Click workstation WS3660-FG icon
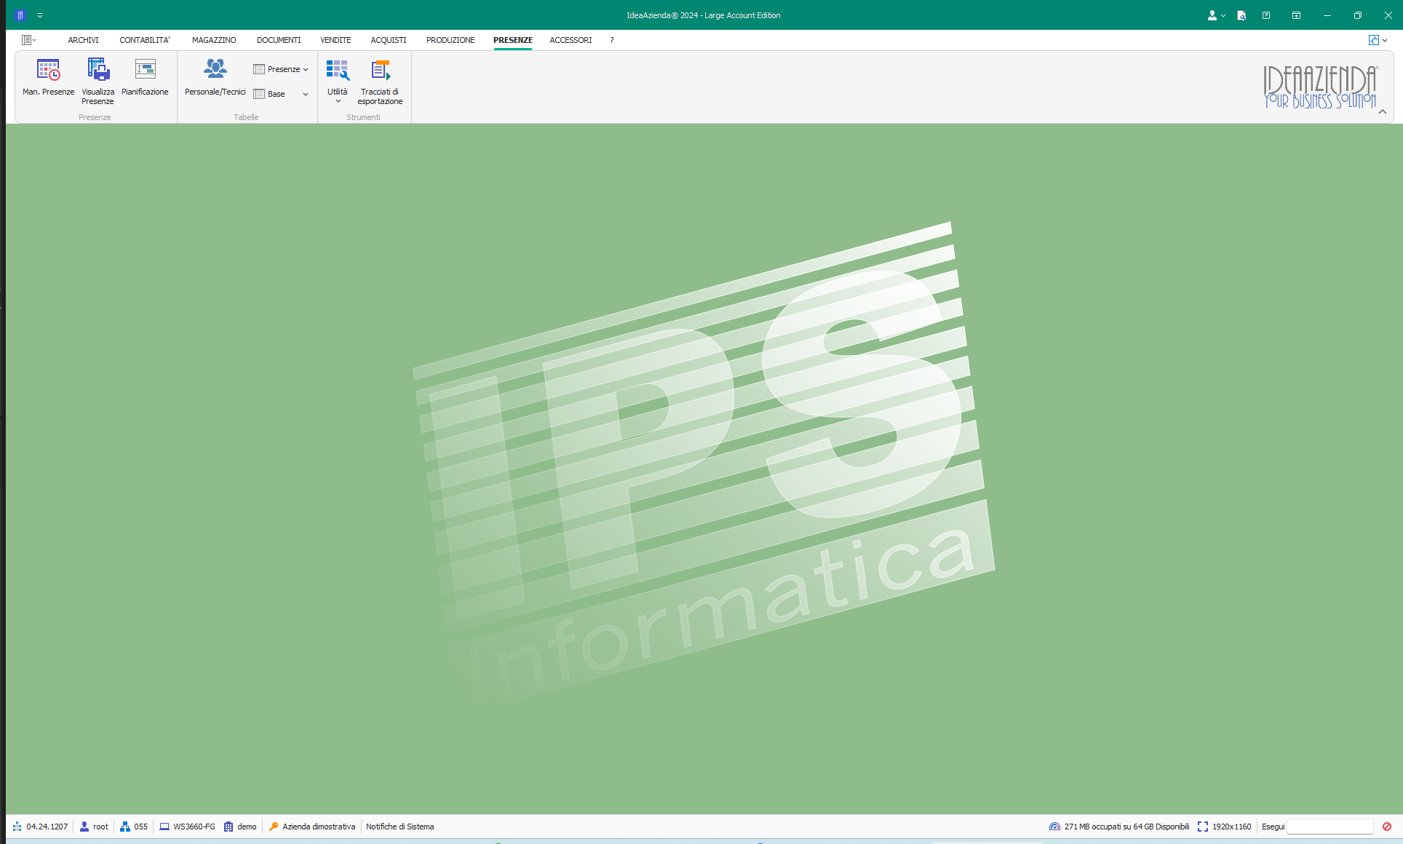 (164, 827)
